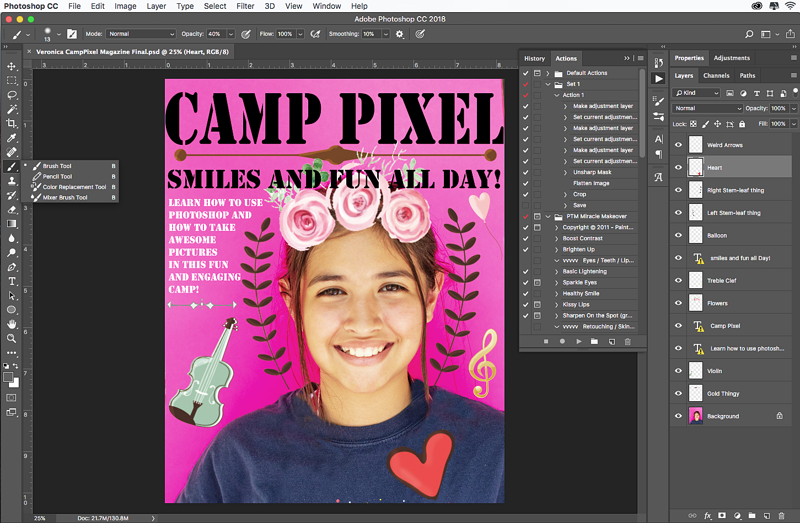This screenshot has width=800, height=523.
Task: Open the Filter menu
Action: click(245, 6)
